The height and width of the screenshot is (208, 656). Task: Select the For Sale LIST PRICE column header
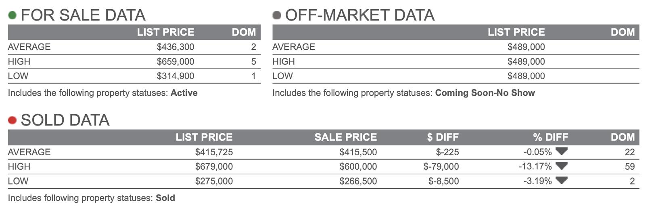[165, 32]
